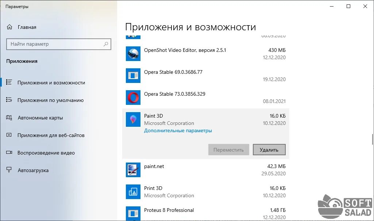The height and width of the screenshot is (221, 374).
Task: Click the Автономные карты map icon
Action: click(x=9, y=117)
